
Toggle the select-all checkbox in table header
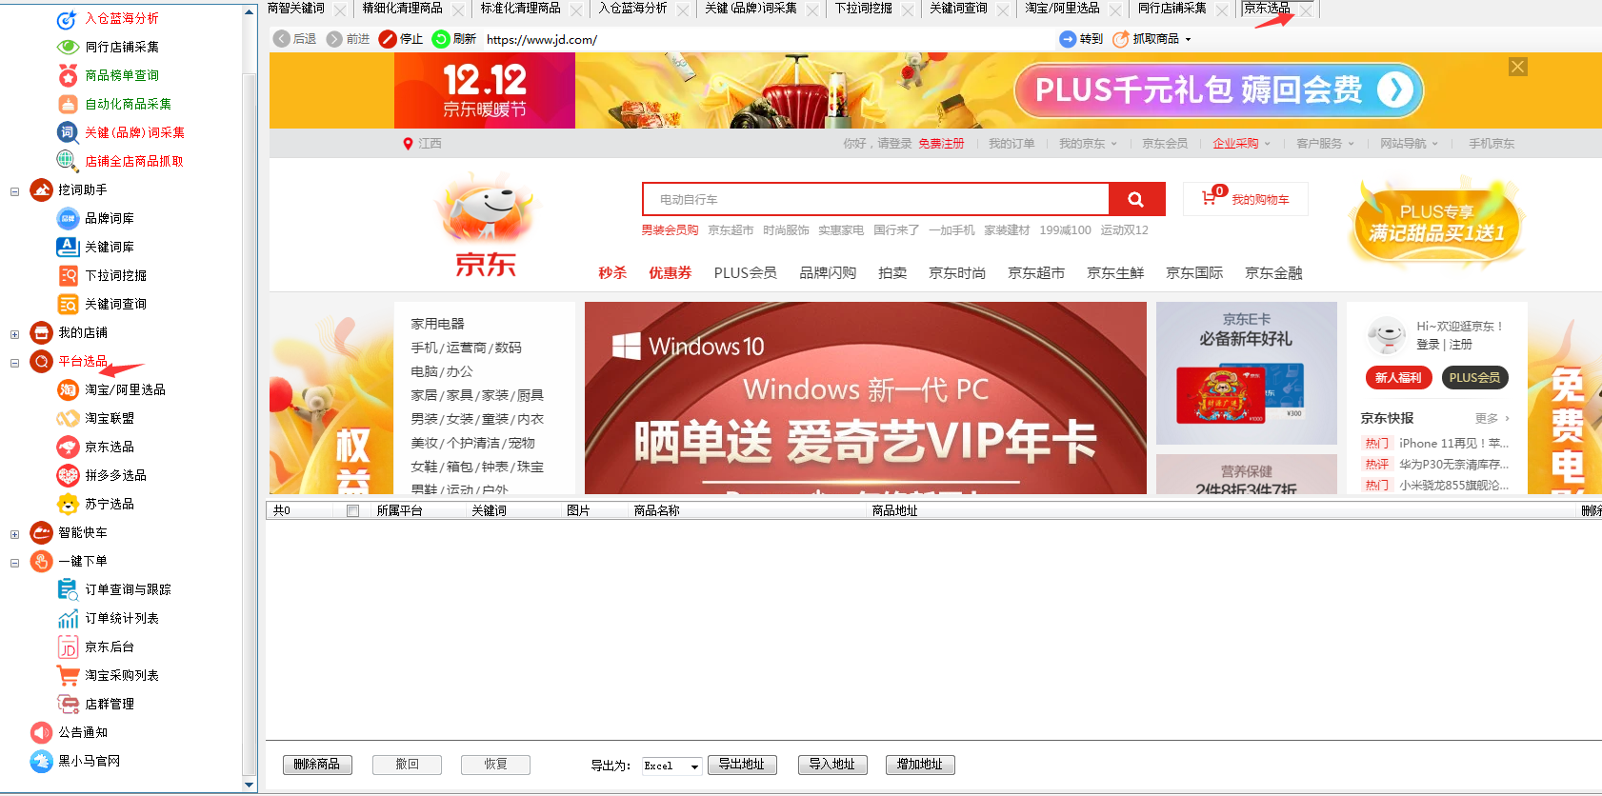pyautogui.click(x=352, y=511)
